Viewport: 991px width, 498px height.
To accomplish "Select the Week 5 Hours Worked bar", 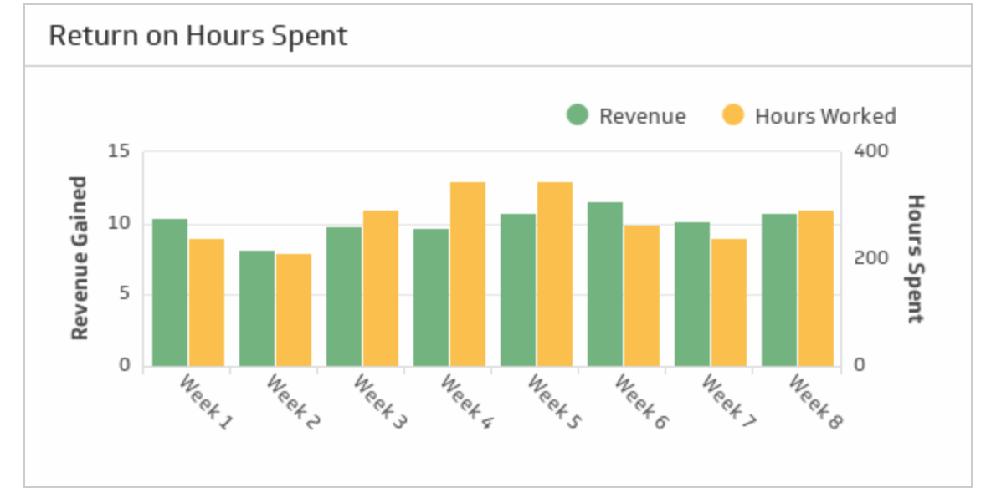I will coord(555,274).
